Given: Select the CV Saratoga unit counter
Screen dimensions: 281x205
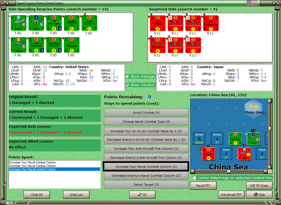Looking at the screenshot, I should [36, 45].
